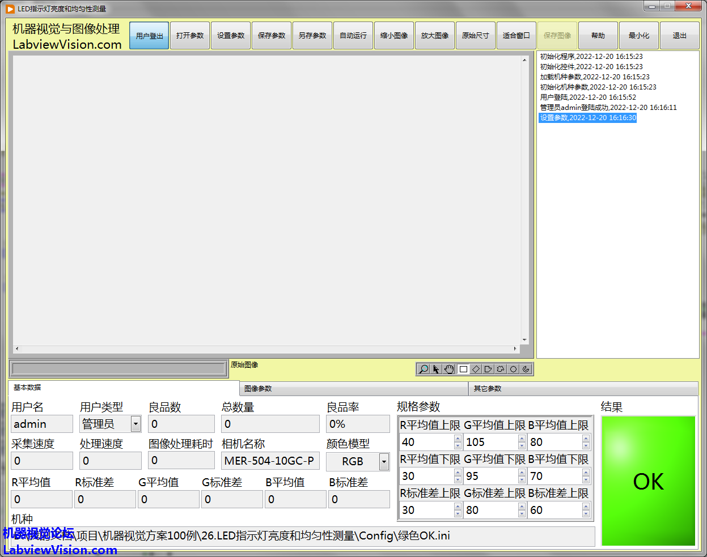Click the green OK result indicator

click(x=648, y=481)
